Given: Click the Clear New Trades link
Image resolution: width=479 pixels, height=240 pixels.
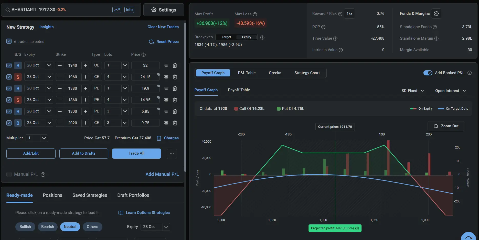Looking at the screenshot, I should pyautogui.click(x=163, y=27).
